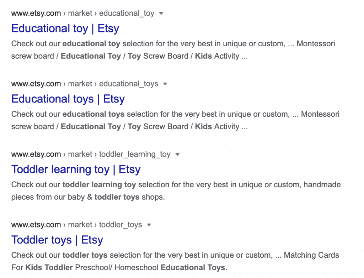364x278 pixels.
Task: Open options arrow after toddler_toys URL
Action: click(149, 225)
